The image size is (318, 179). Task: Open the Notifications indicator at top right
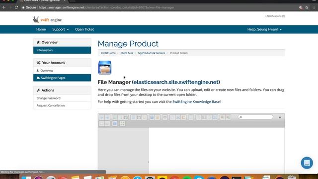(x=275, y=16)
